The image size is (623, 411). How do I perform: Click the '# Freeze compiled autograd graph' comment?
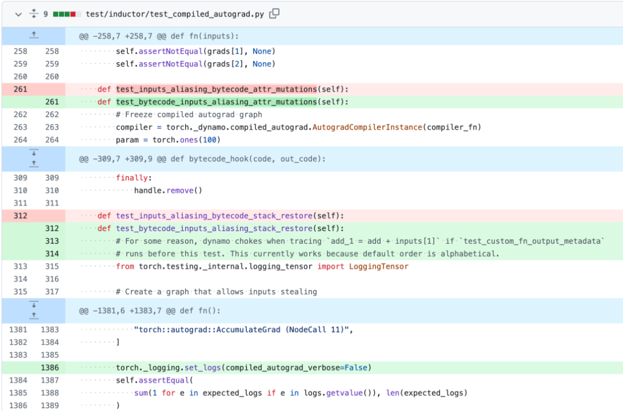(x=189, y=115)
